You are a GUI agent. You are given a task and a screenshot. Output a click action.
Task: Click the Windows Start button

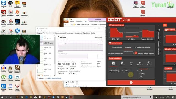click(x=2, y=97)
